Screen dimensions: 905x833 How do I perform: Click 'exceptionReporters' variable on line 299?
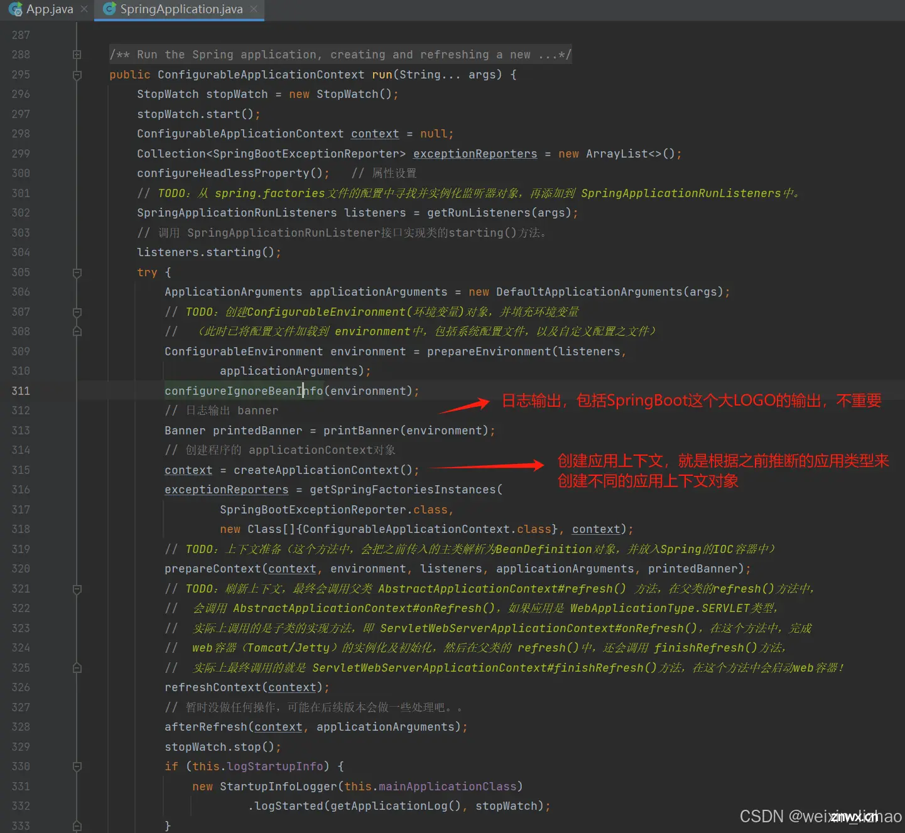coord(475,154)
